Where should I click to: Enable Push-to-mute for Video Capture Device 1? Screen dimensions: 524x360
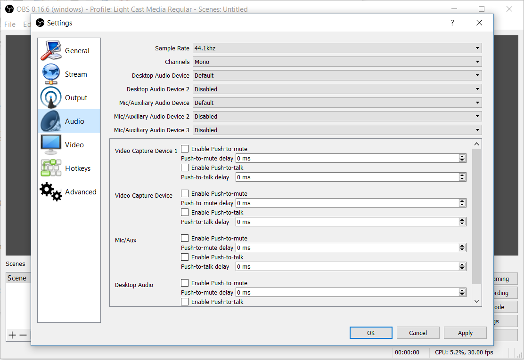click(x=185, y=149)
